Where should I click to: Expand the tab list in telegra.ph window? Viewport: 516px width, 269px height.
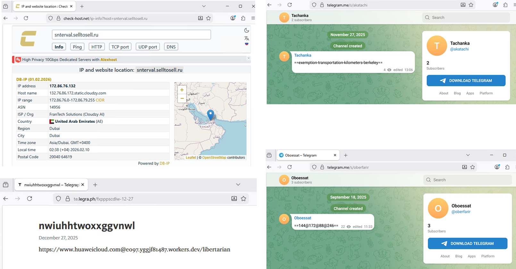(238, 185)
